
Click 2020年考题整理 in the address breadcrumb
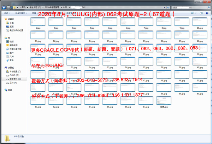tap(52, 7)
